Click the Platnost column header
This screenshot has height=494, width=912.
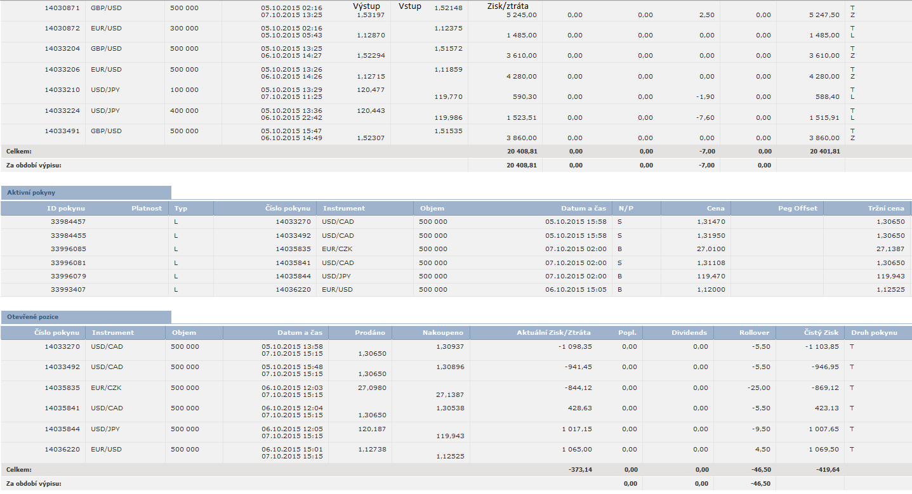(x=147, y=208)
